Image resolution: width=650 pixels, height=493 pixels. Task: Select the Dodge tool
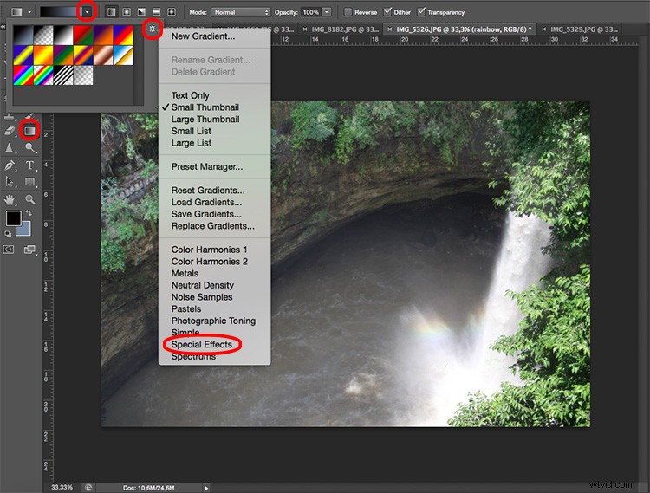click(x=29, y=147)
